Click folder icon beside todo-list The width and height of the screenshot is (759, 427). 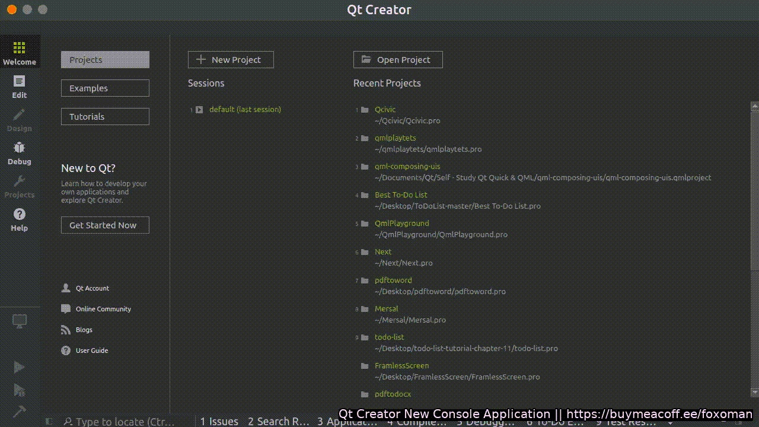tap(365, 337)
